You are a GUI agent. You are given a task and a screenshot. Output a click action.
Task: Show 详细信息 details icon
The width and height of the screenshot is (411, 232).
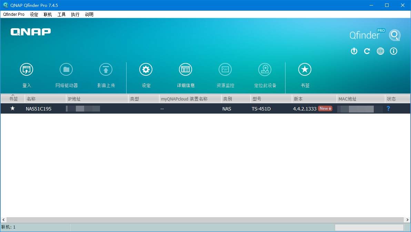pos(186,70)
